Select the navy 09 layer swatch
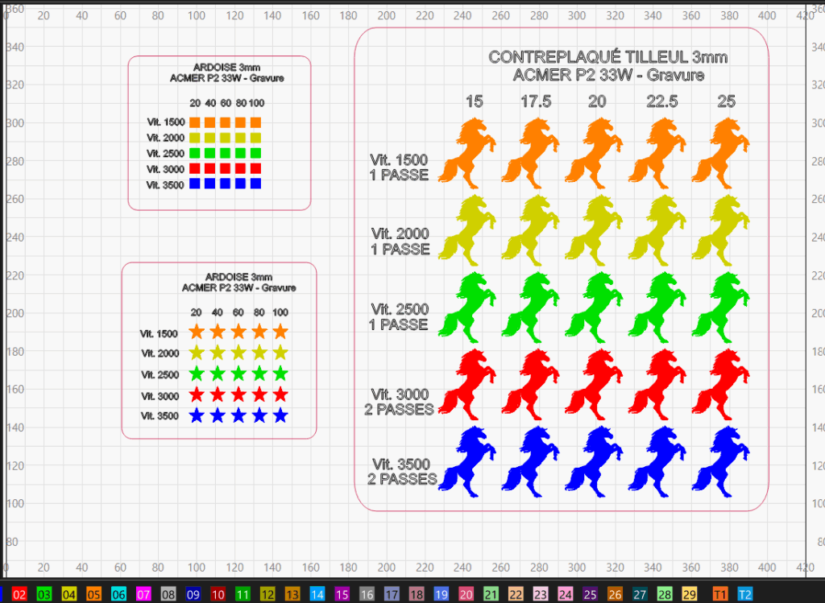 point(193,595)
